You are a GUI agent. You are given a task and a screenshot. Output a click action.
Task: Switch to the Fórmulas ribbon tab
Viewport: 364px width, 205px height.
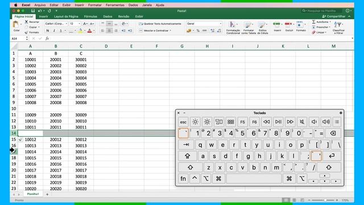point(90,17)
